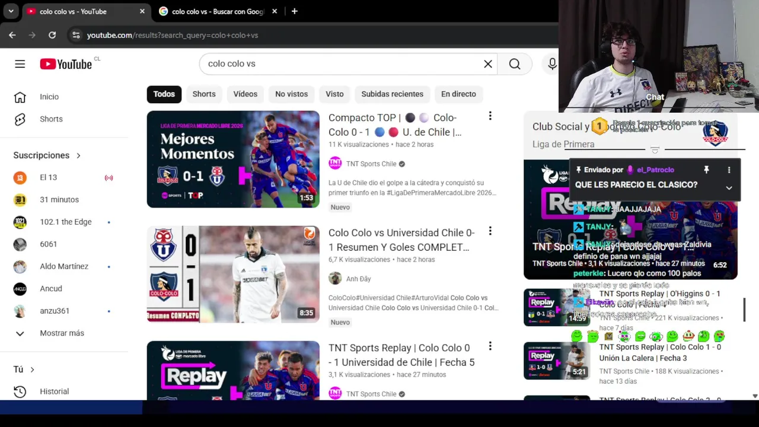Open the Inicio home icon in sidebar
The height and width of the screenshot is (427, 759).
pyautogui.click(x=20, y=97)
